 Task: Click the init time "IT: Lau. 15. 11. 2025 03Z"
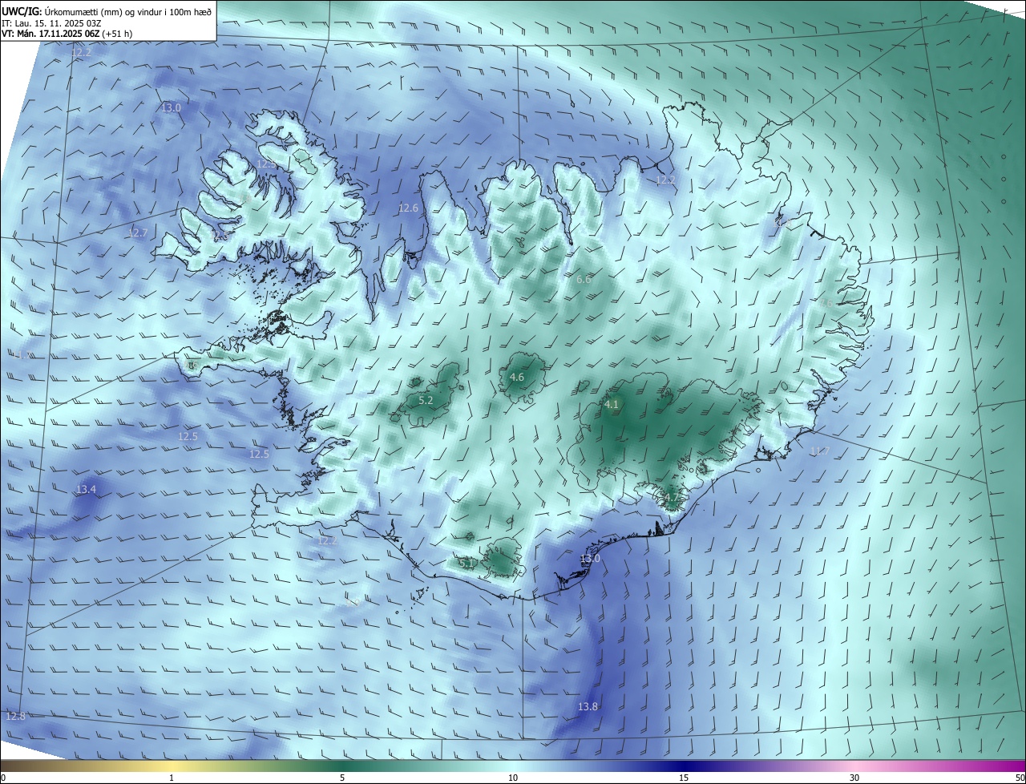pos(51,23)
